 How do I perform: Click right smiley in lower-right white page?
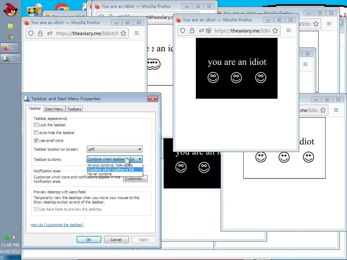[308, 157]
